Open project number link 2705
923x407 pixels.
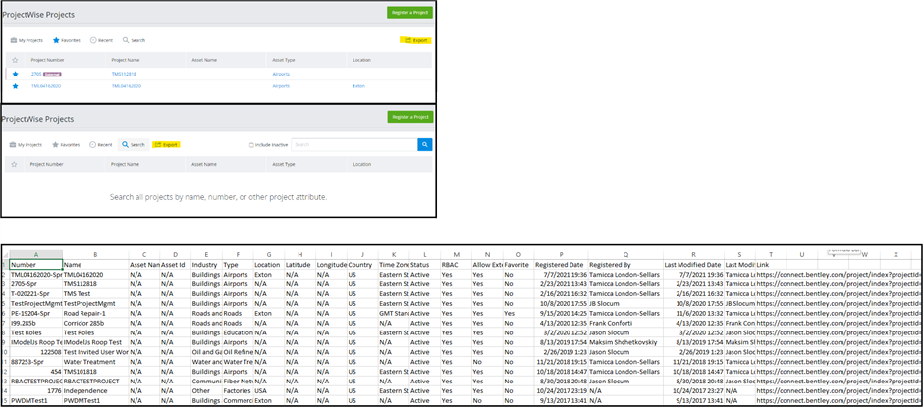pyautogui.click(x=36, y=75)
